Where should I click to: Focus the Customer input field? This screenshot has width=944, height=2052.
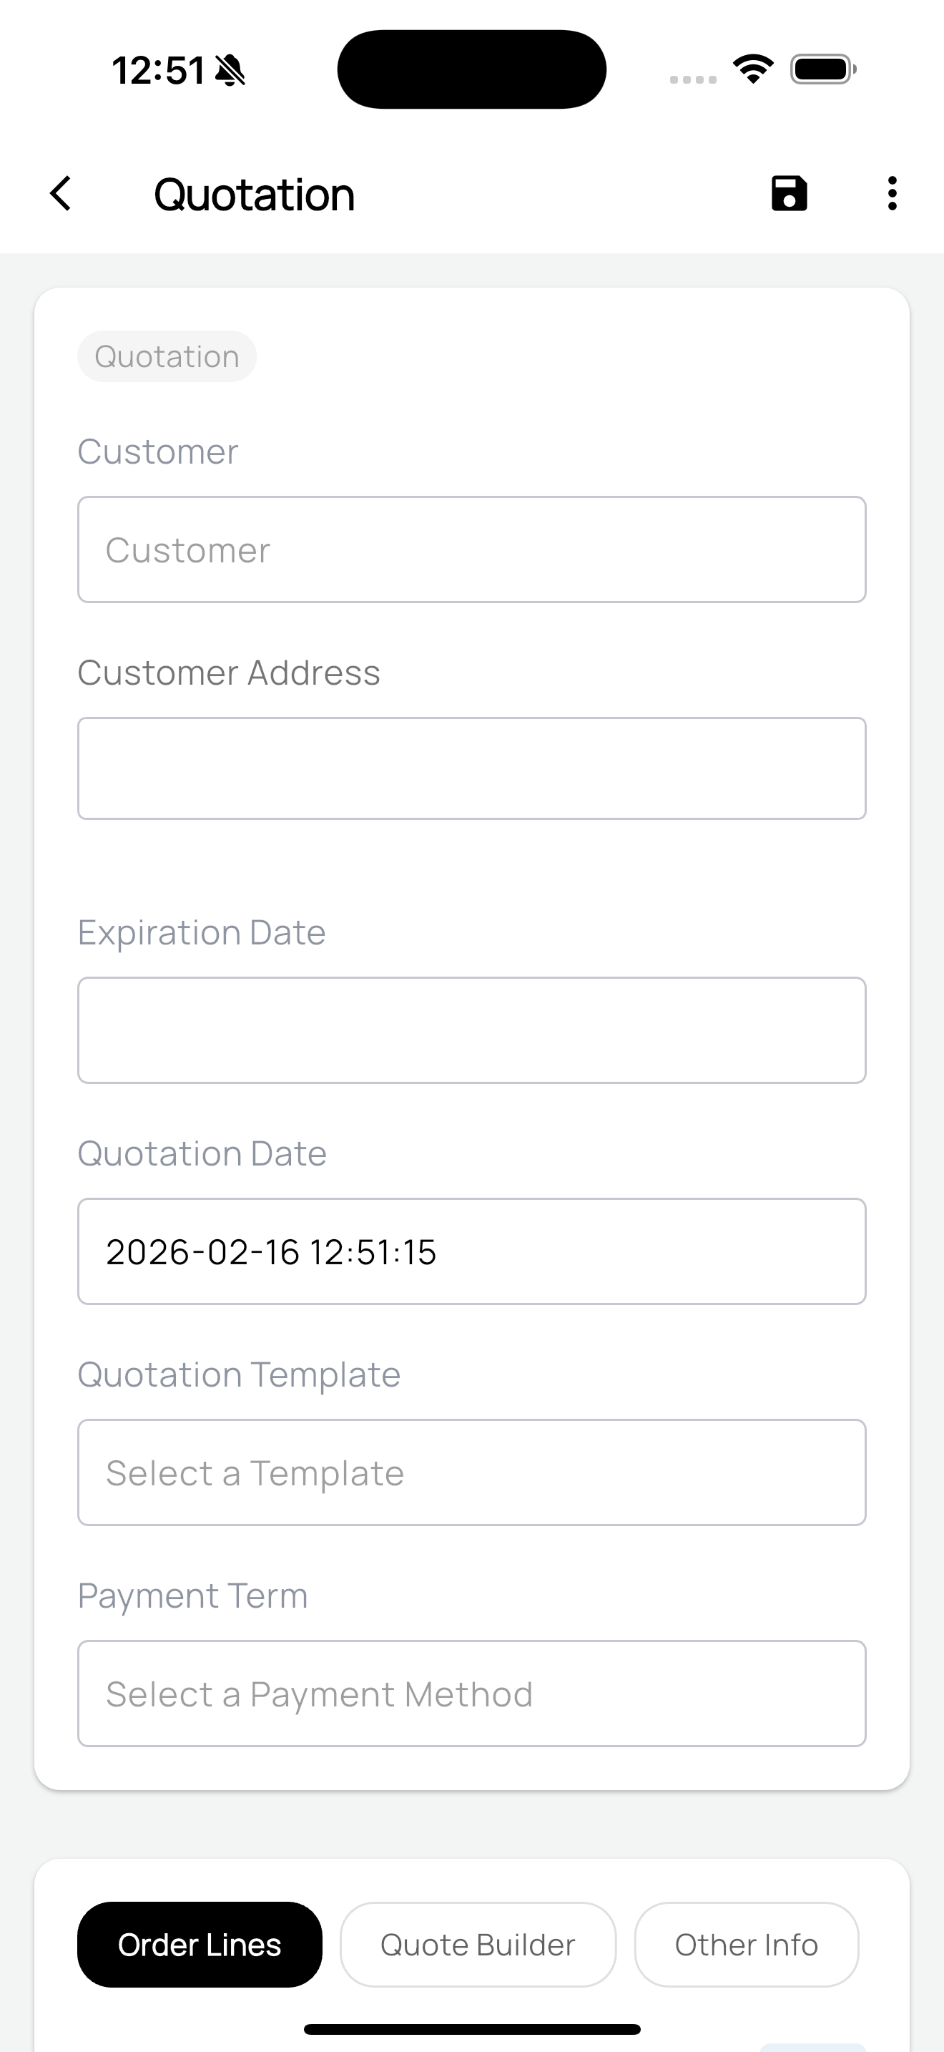pyautogui.click(x=472, y=549)
